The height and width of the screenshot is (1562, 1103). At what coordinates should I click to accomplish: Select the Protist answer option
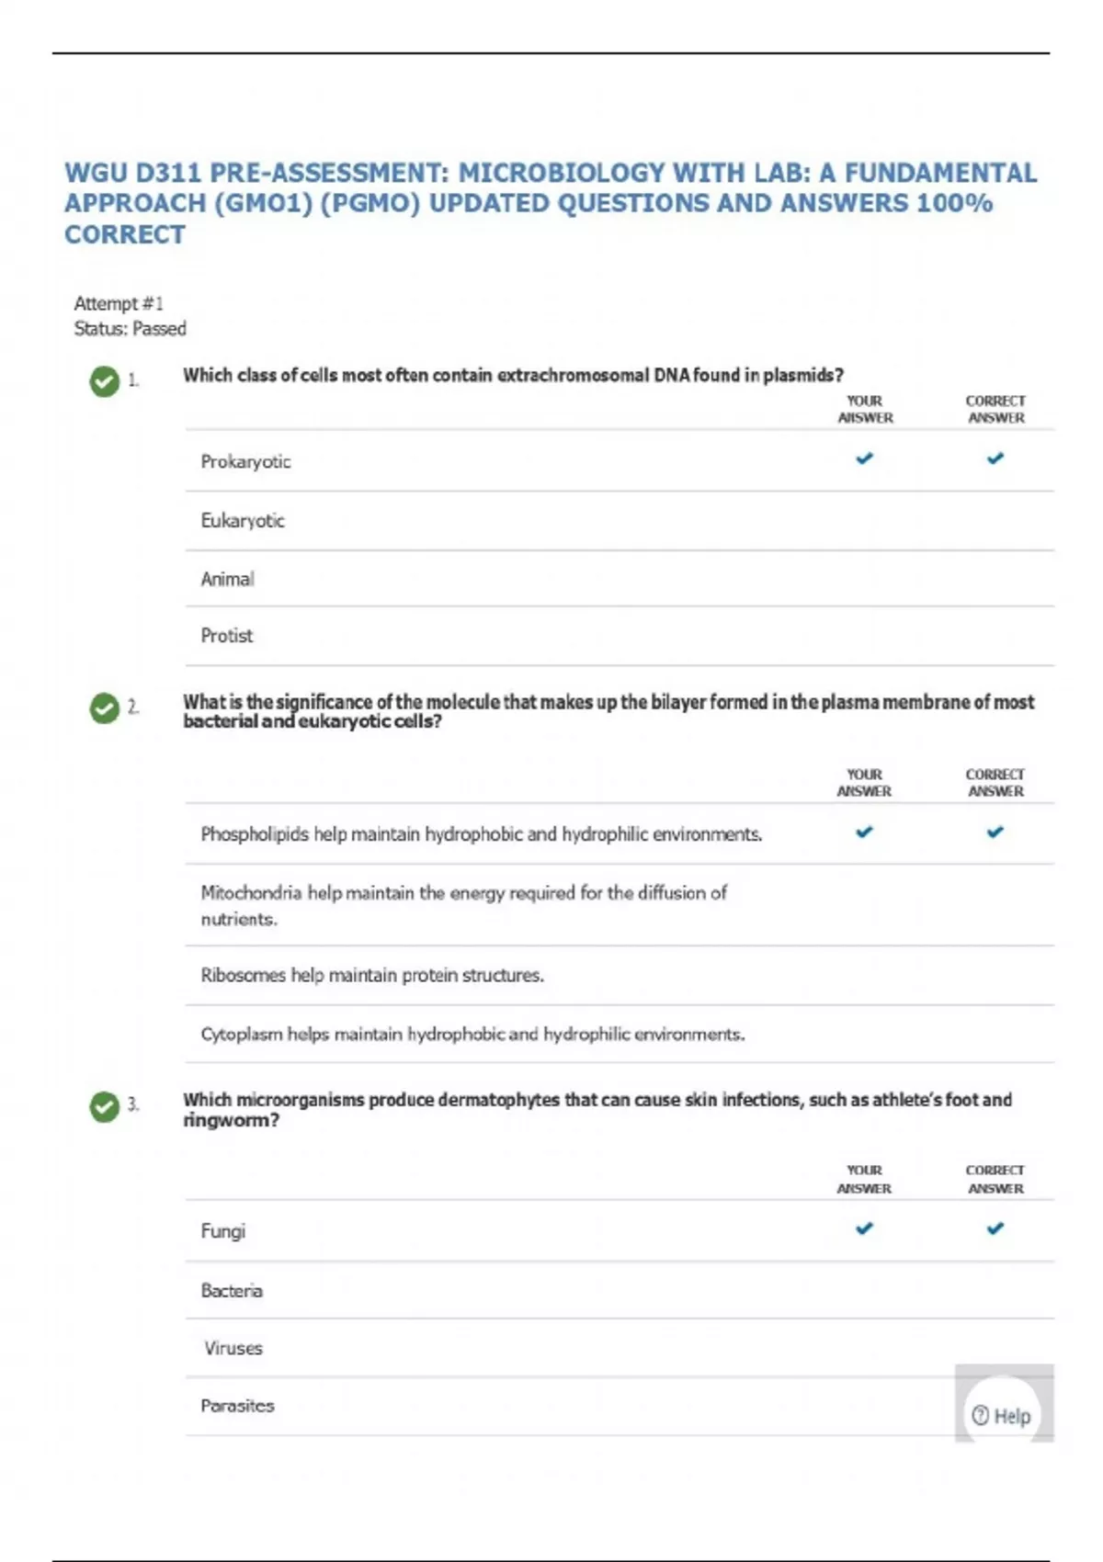tap(226, 636)
